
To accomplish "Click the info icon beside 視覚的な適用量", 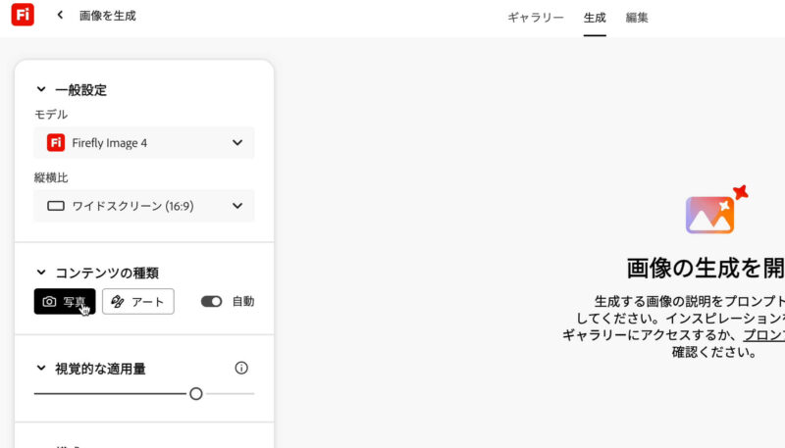I will pyautogui.click(x=241, y=368).
